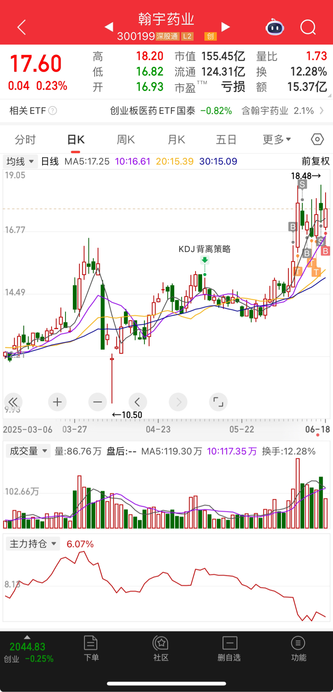Expand quote details corner triangle

330,95
